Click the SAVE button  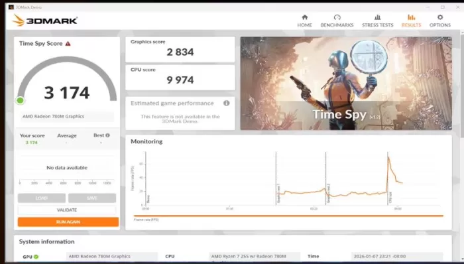pos(92,198)
